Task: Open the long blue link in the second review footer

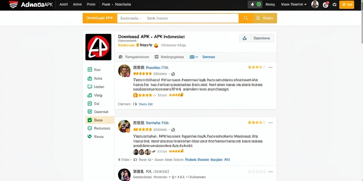Action: 207,159
